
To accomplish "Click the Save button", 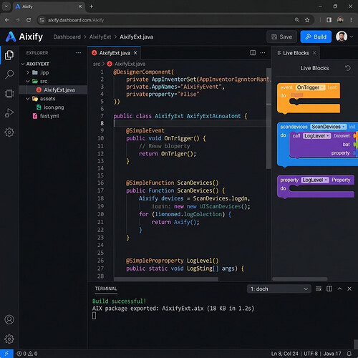I will click(281, 37).
